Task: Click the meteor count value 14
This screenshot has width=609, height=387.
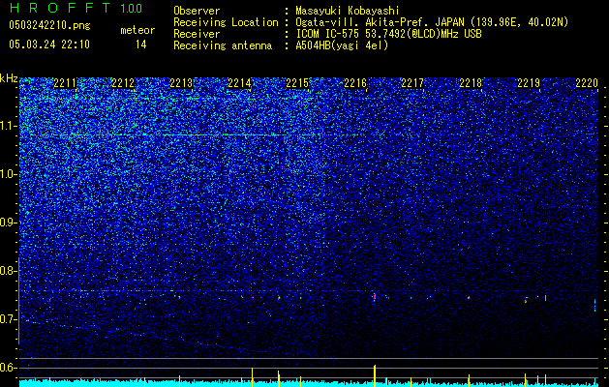Action: coord(141,45)
